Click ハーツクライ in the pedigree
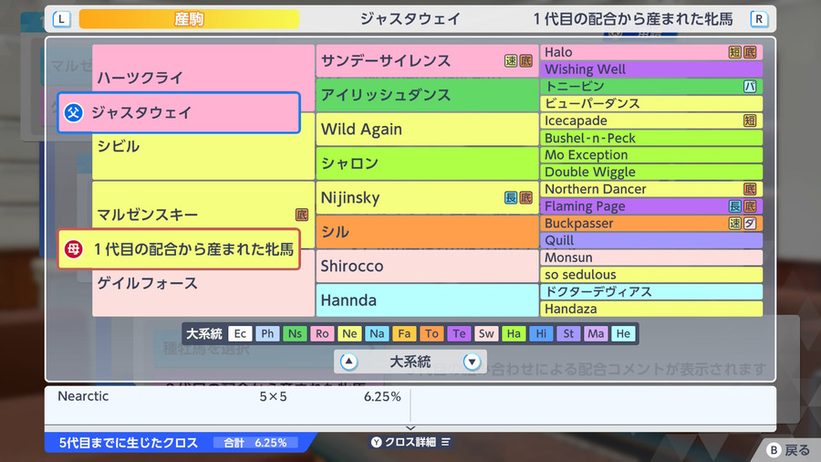 tap(140, 78)
